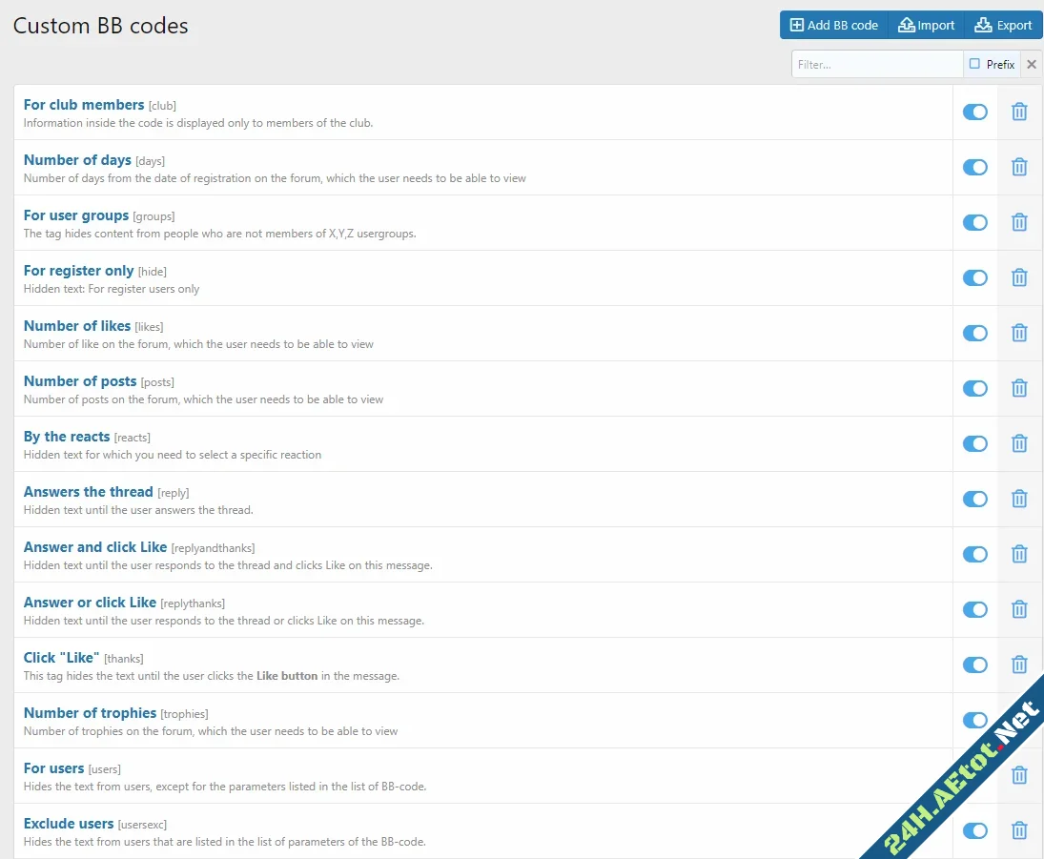Viewport: 1044px width, 859px height.
Task: Click the trash icon for "Exclude users"
Action: (x=1019, y=830)
